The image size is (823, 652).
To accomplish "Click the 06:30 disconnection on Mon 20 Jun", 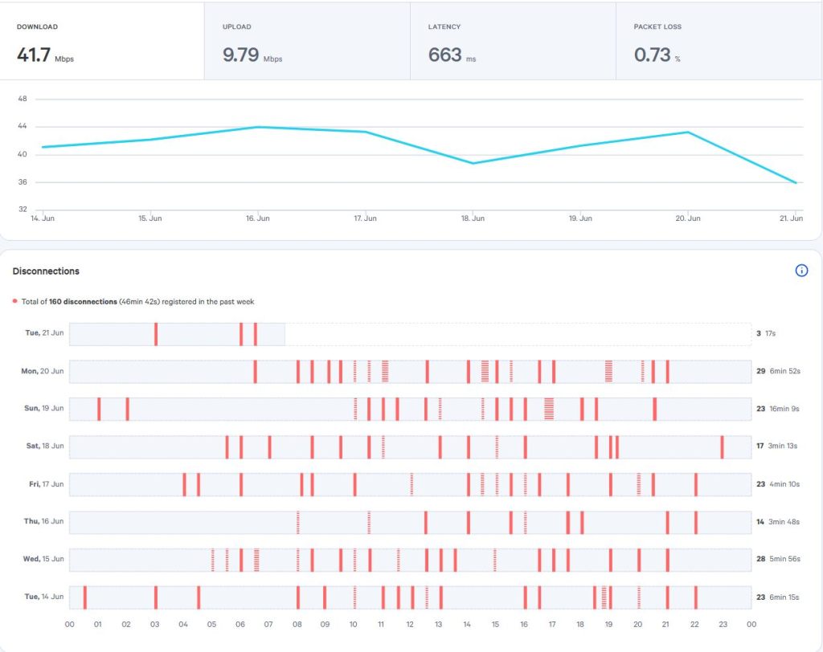I will pyautogui.click(x=255, y=372).
